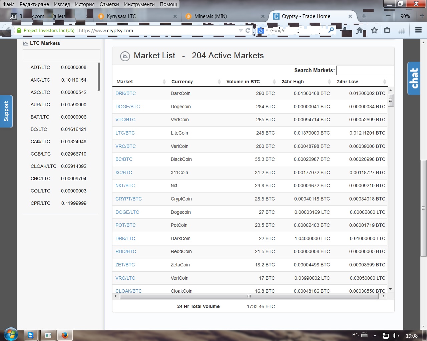This screenshot has height=341, width=427.
Task: Zoom out with the minus button
Action: [388, 16]
